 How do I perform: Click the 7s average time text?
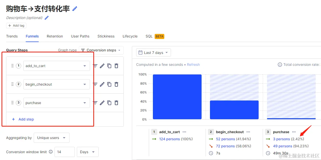(218, 153)
